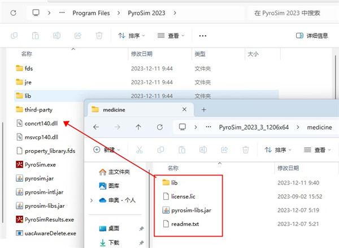Open the Sort (排序) dropdown in back window

point(131,36)
